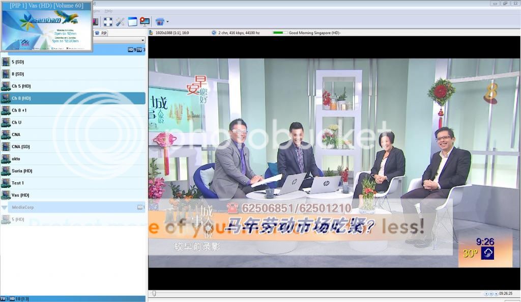
Task: Click the HD badge on the channel list header
Action: coord(131,49)
